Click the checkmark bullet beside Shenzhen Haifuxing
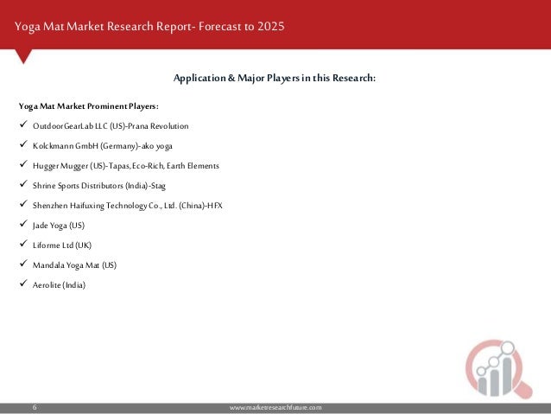 [x=23, y=204]
